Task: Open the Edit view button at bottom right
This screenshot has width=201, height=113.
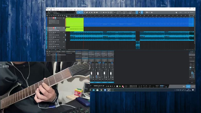Action: point(184,87)
